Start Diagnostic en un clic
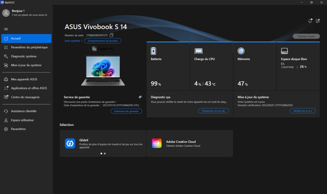This screenshot has height=194, width=327. pyautogui.click(x=213, y=111)
